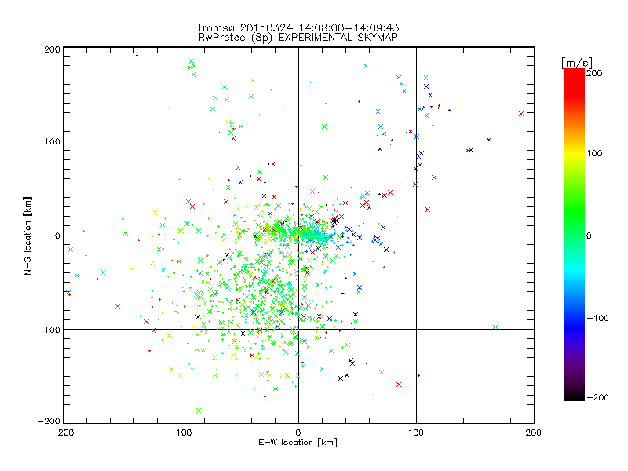Click the colorbar label '200' at top
The width and height of the screenshot is (628, 471).
pyautogui.click(x=594, y=73)
